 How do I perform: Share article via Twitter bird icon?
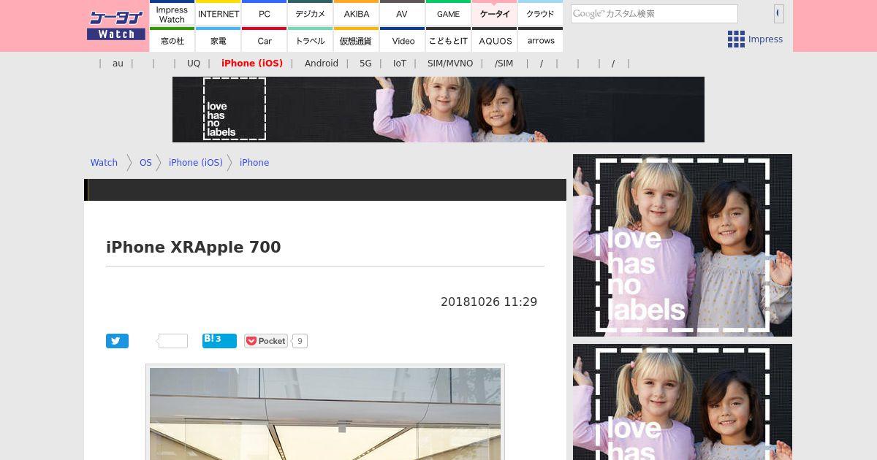tap(117, 341)
